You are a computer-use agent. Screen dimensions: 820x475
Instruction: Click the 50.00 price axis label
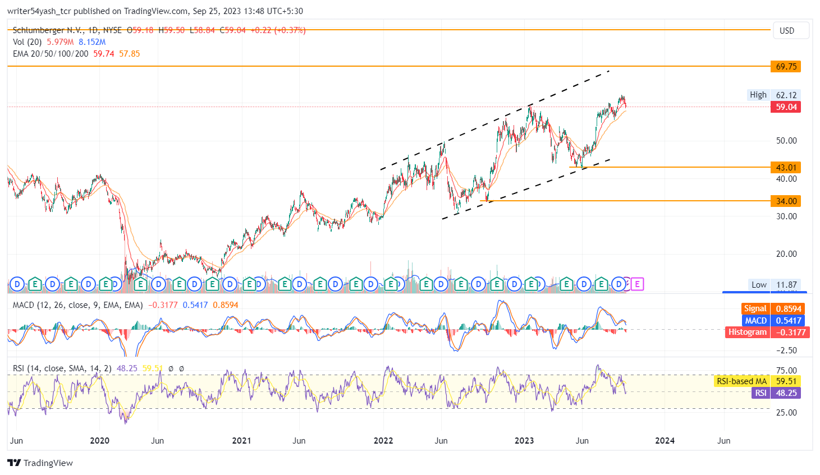point(786,141)
